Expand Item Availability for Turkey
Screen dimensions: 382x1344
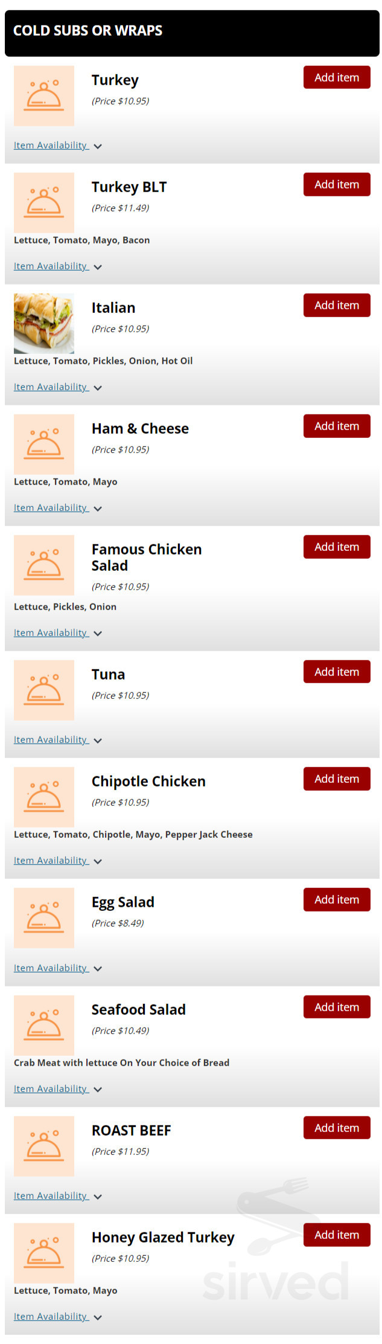point(57,146)
